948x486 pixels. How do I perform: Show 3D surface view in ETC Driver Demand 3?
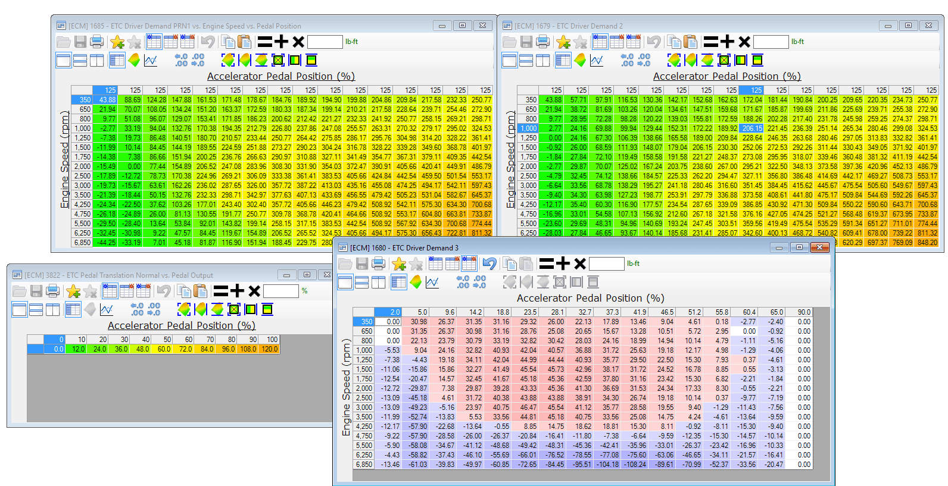(x=416, y=282)
